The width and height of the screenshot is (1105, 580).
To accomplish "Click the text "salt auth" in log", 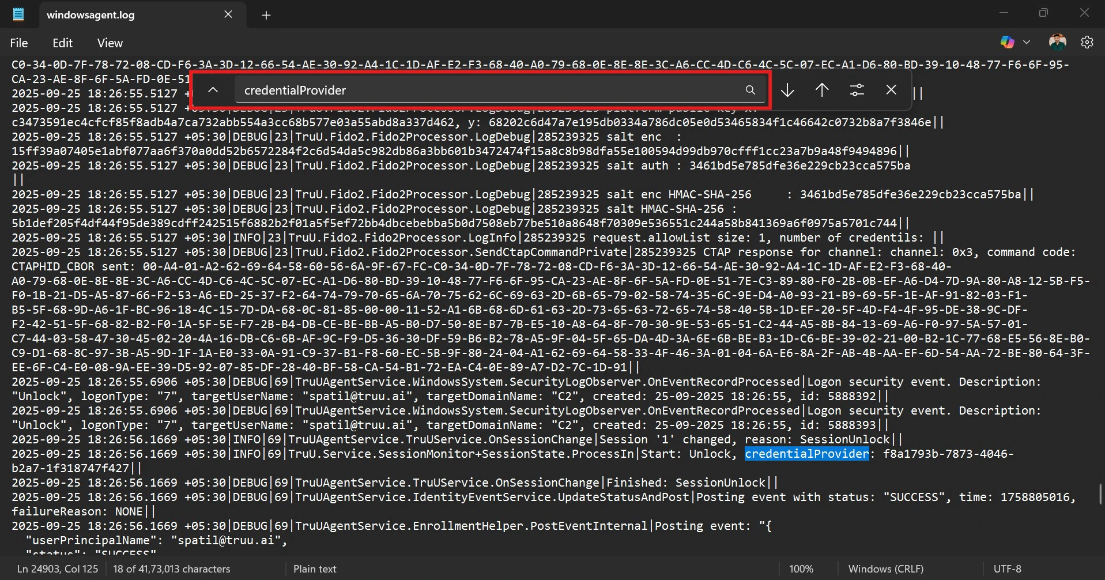I will tap(638, 165).
